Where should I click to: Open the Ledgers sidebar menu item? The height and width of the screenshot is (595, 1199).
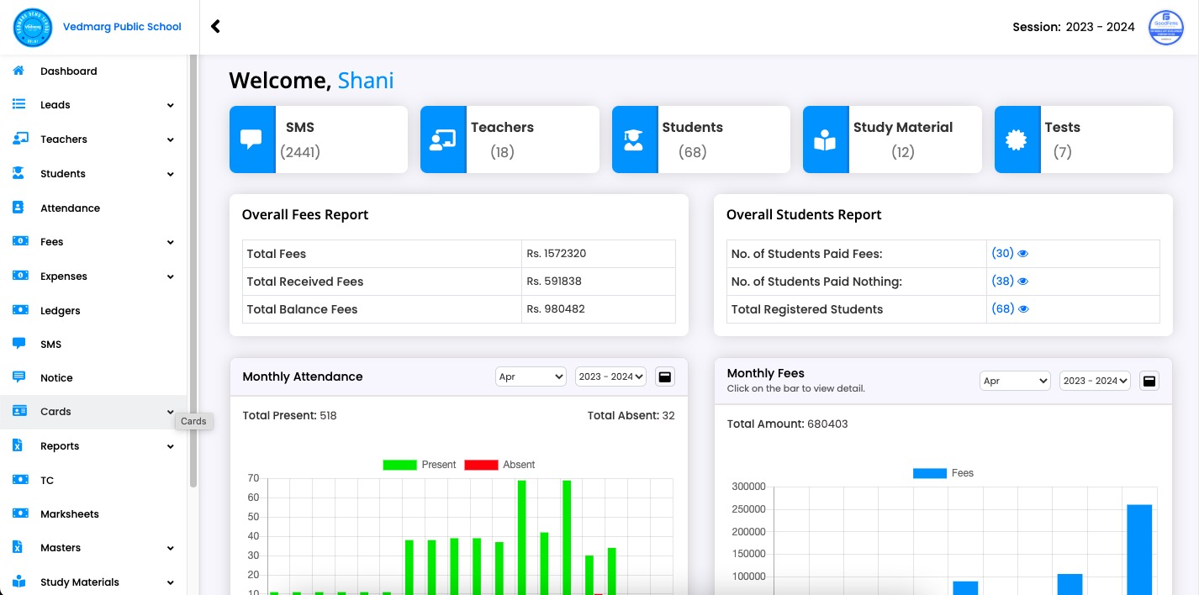coord(61,310)
